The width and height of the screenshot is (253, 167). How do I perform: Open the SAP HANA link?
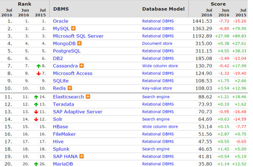pos(65,156)
